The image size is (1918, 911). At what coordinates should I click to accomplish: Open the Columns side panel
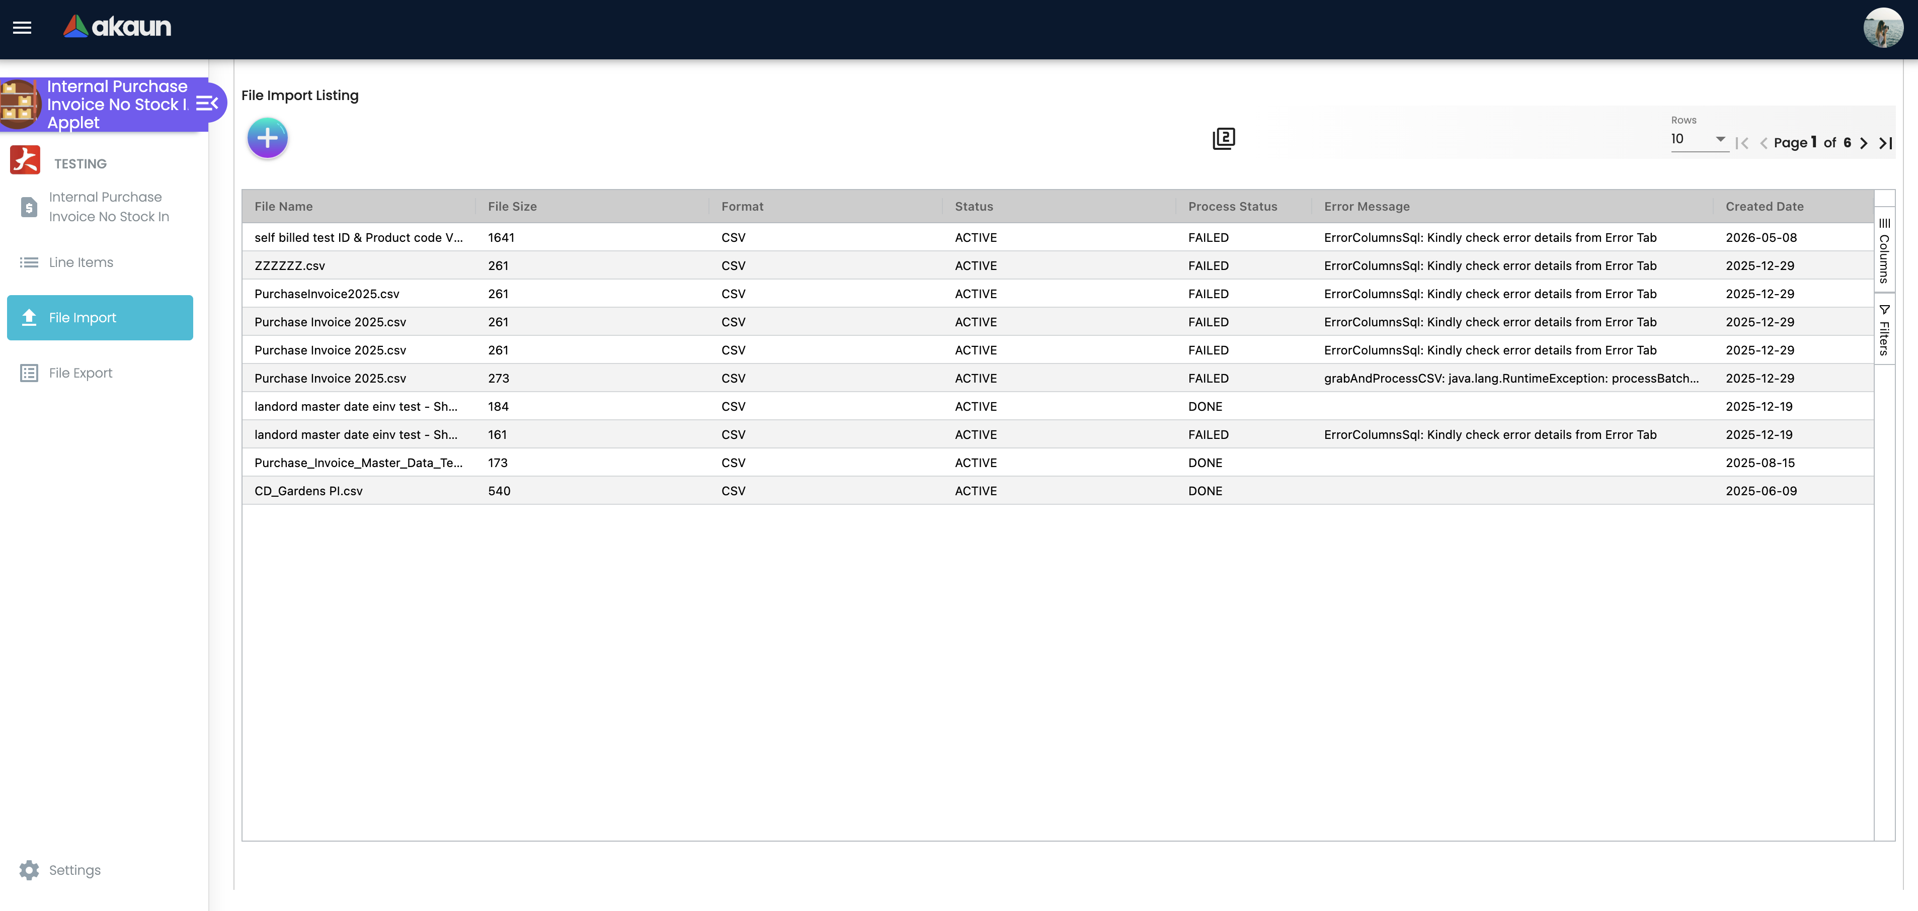pyautogui.click(x=1884, y=250)
